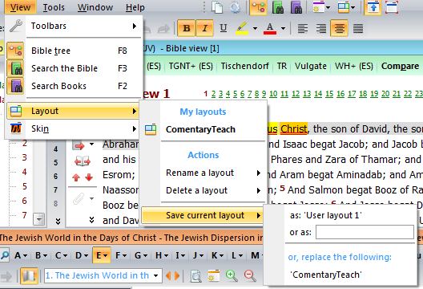Open the View menu
The width and height of the screenshot is (423, 289).
pos(20,7)
